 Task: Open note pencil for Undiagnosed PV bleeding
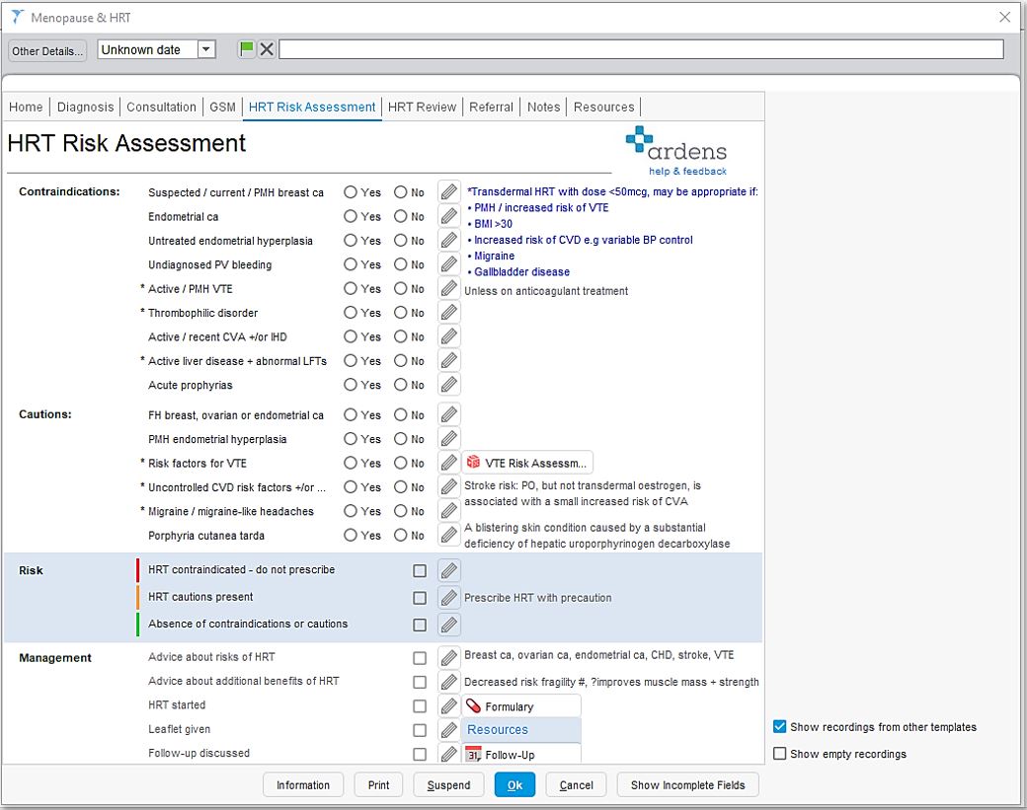[x=448, y=264]
